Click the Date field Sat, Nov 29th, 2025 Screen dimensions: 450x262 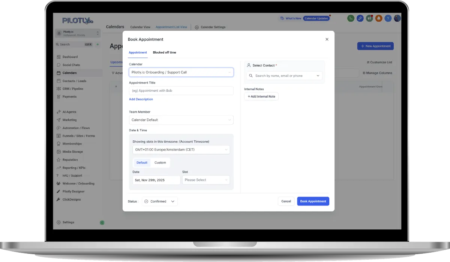pos(156,180)
